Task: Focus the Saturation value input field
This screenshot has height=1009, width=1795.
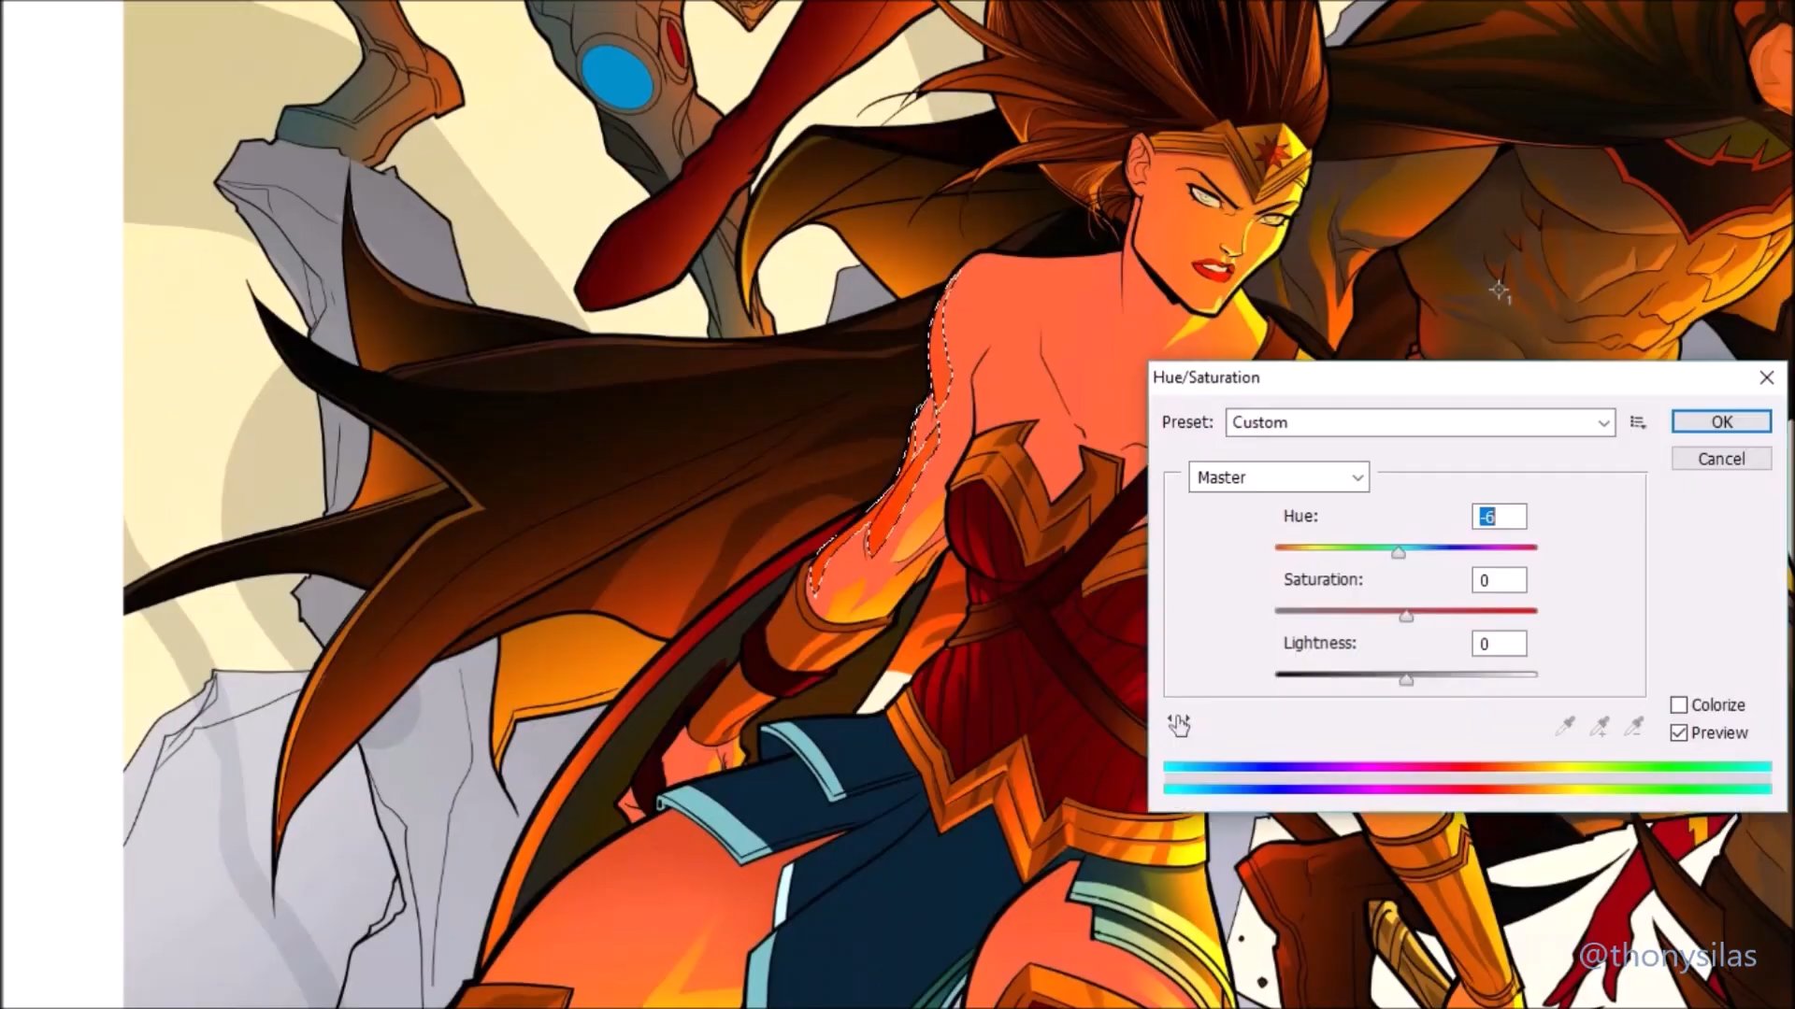Action: click(x=1499, y=580)
